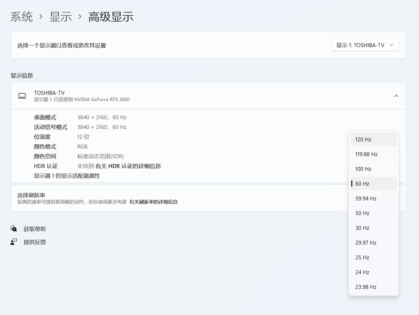
Task: Choose 100 Hz as the refresh rate
Action: coord(373,169)
